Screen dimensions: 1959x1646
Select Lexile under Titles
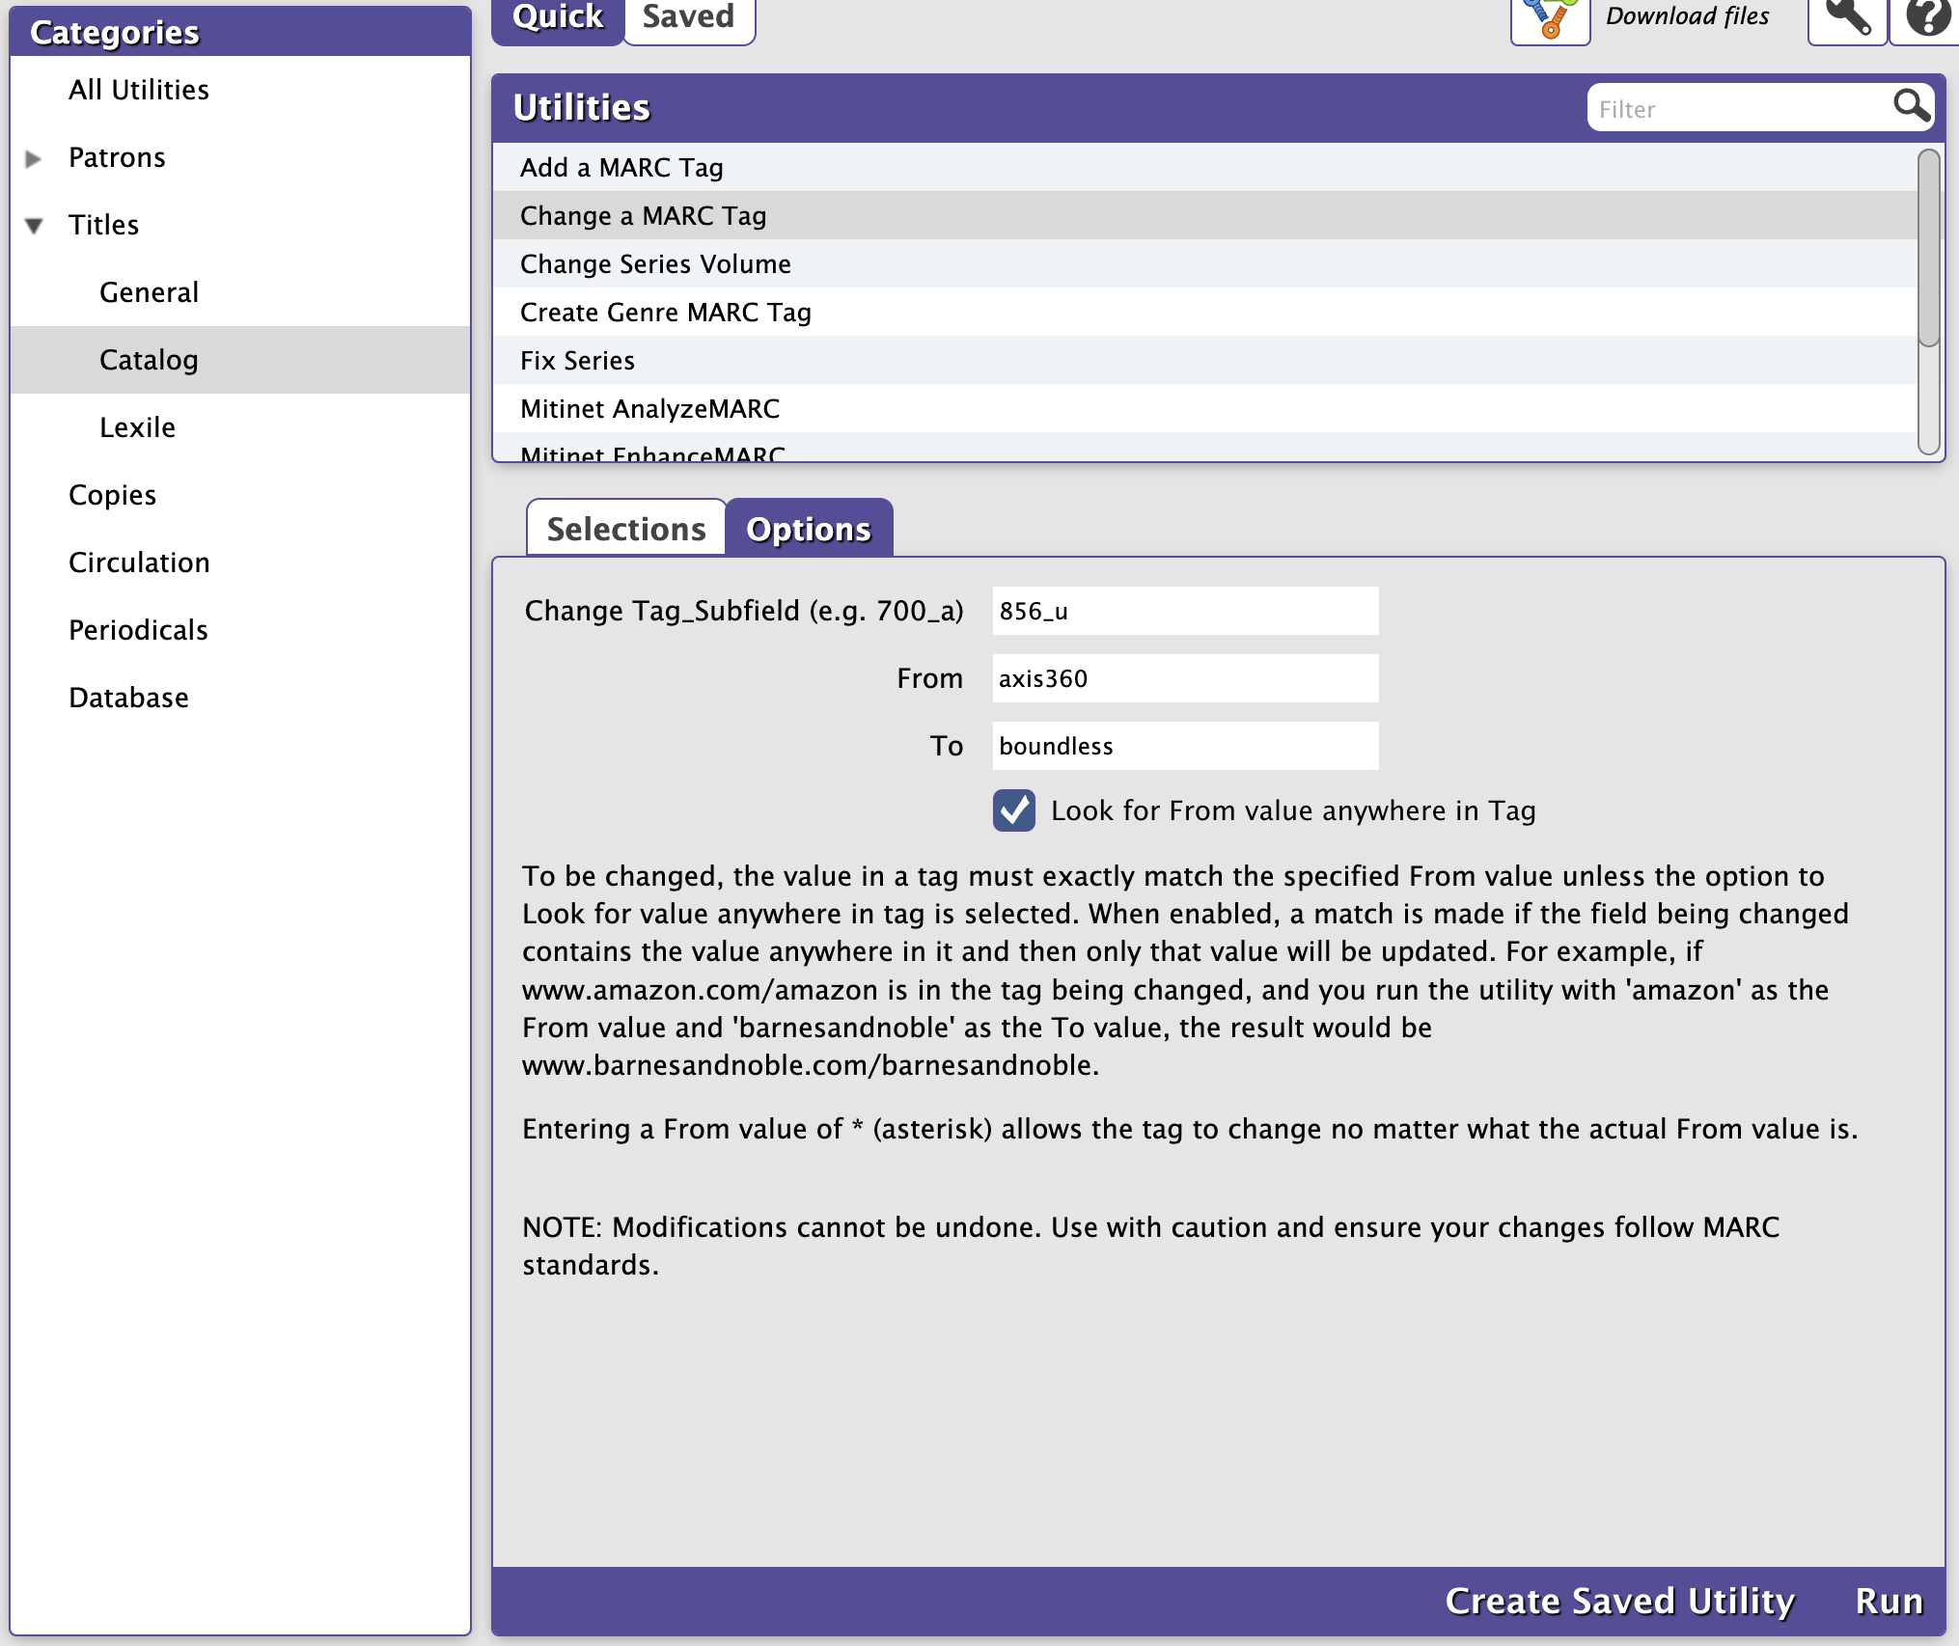point(137,427)
